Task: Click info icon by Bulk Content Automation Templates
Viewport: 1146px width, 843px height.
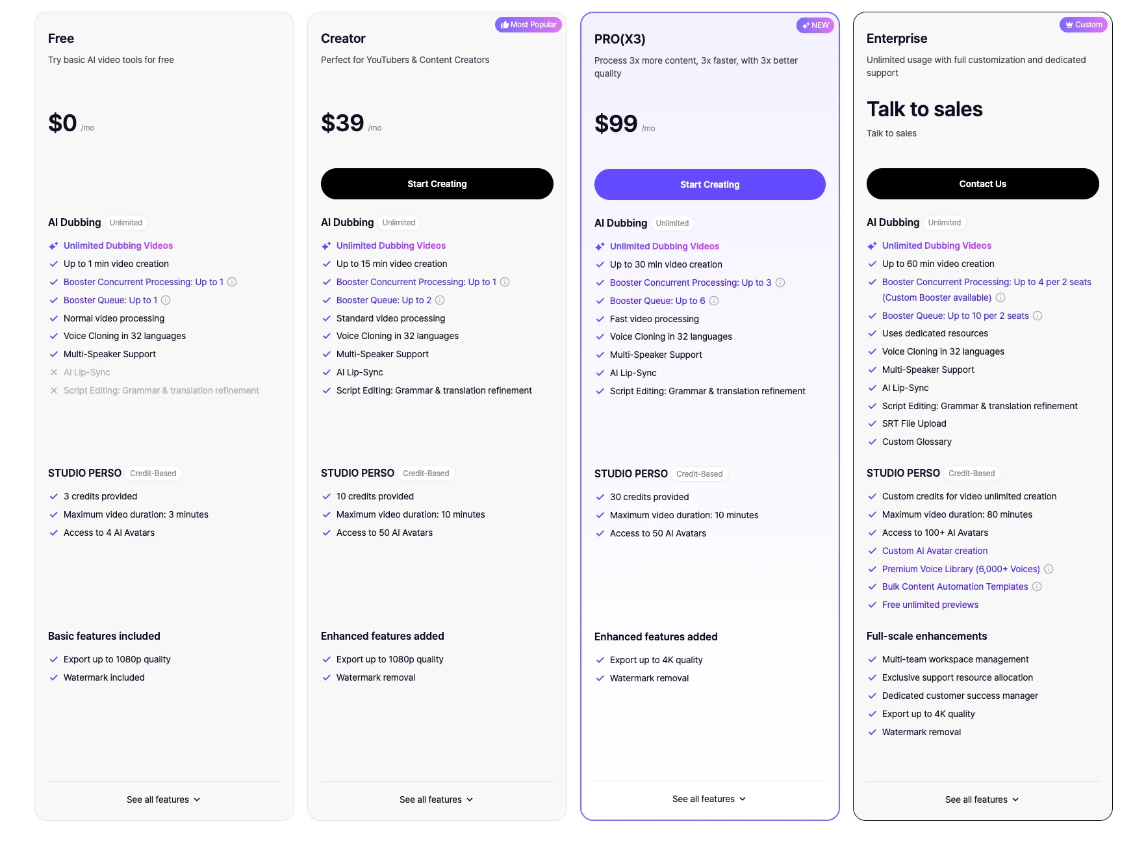Action: 1037,586
